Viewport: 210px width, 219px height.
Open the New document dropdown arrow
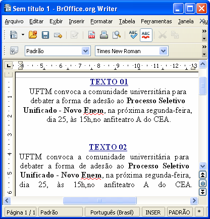(x=23, y=35)
